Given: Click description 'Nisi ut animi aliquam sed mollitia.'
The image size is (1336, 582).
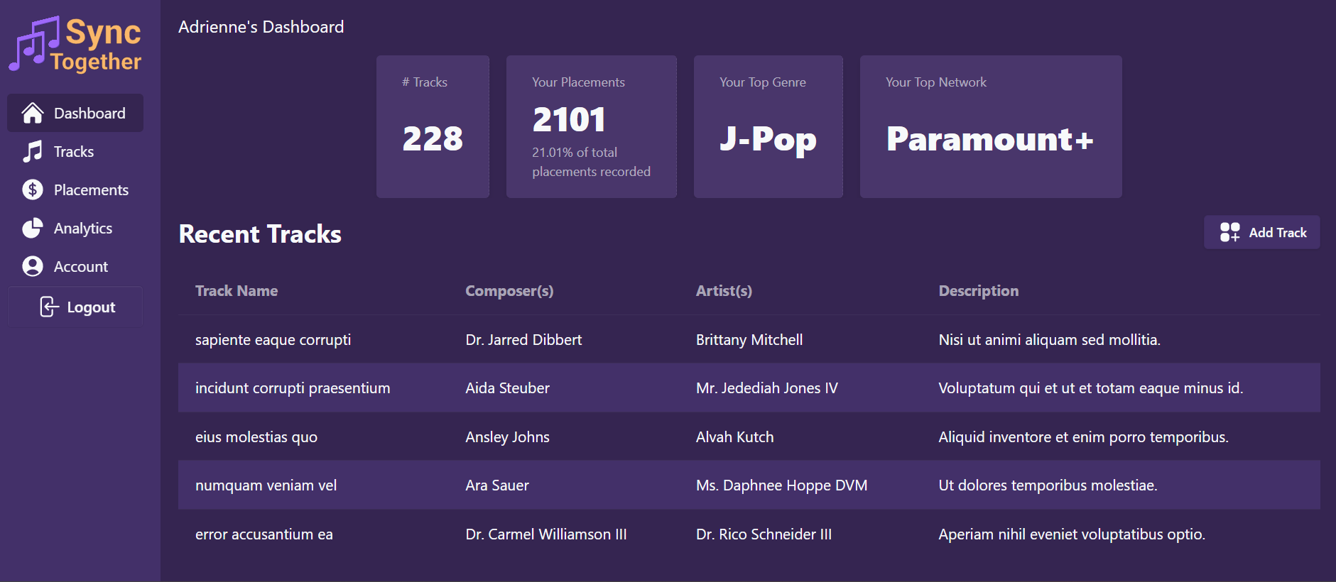Looking at the screenshot, I should (1050, 340).
